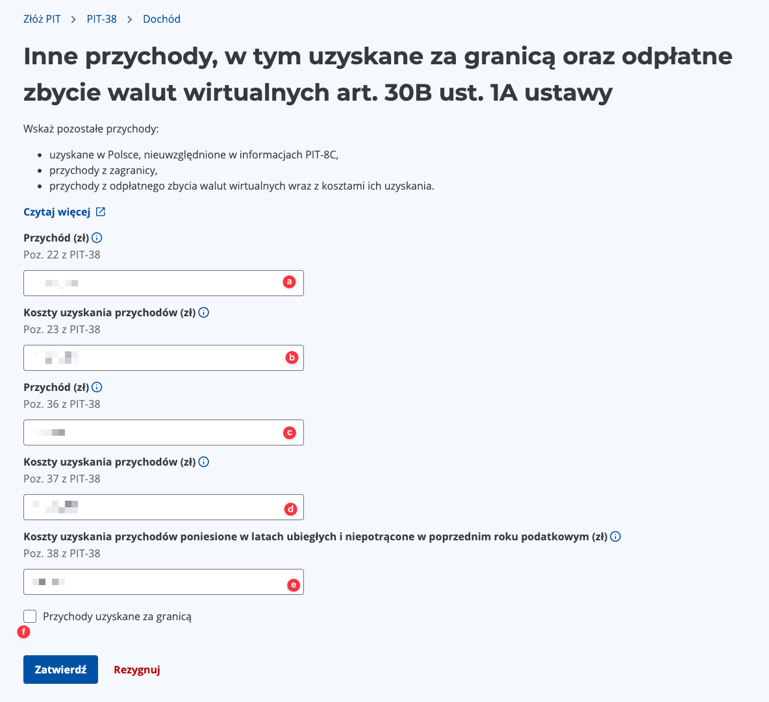Screen dimensions: 769x702
Task: Click the Zatwierdź button
Action: tap(60, 669)
